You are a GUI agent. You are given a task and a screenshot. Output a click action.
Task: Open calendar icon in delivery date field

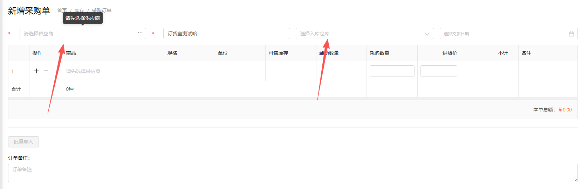[571, 34]
